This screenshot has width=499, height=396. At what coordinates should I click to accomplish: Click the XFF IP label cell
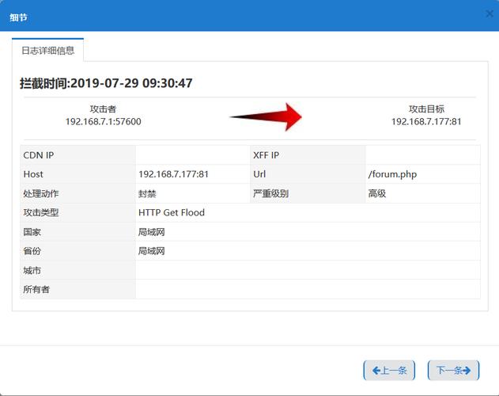308,155
